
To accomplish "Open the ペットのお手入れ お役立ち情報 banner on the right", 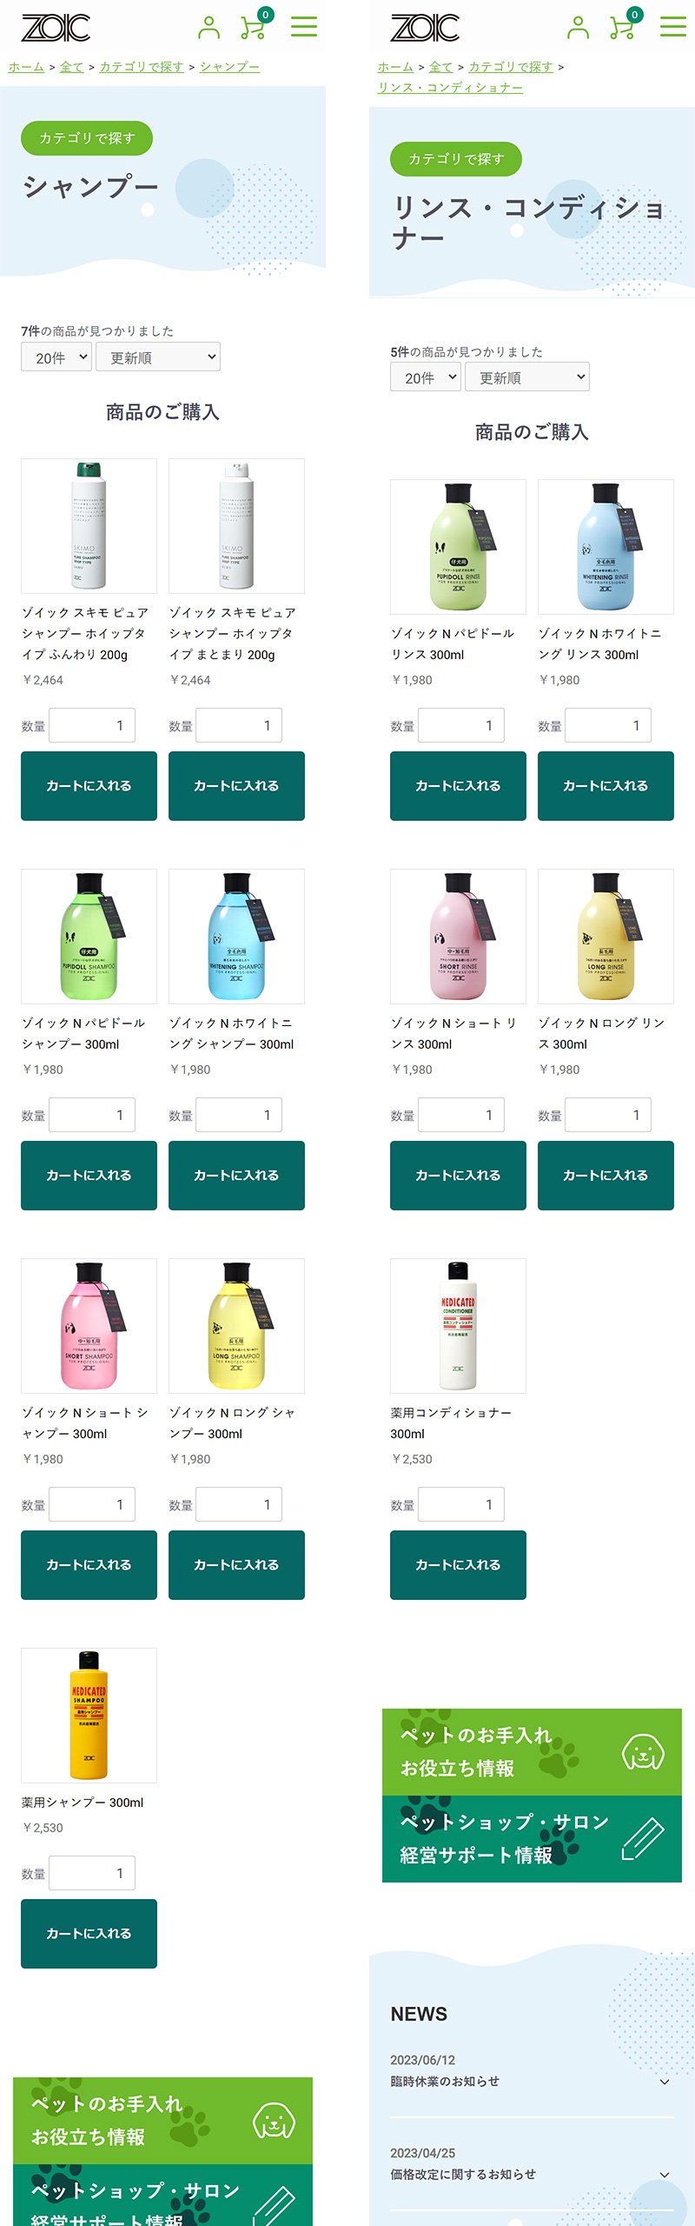I will (532, 1752).
